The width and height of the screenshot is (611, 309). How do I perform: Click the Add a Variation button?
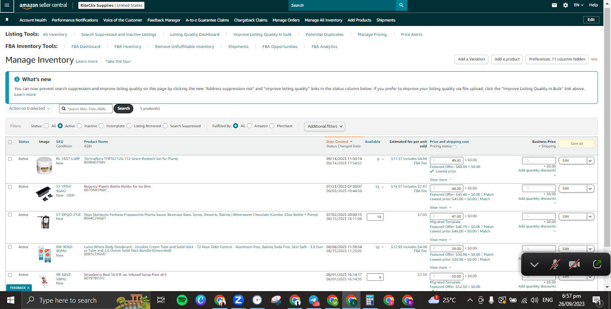pos(471,59)
